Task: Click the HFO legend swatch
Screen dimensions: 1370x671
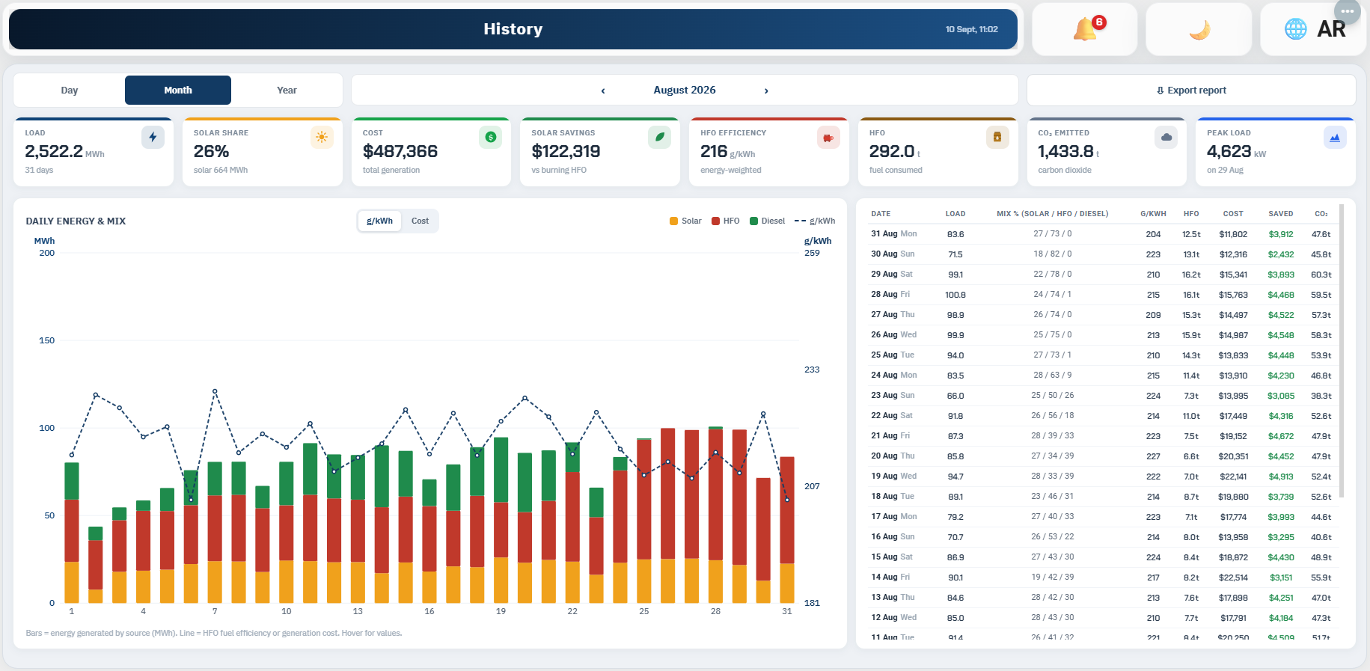Action: pos(715,221)
